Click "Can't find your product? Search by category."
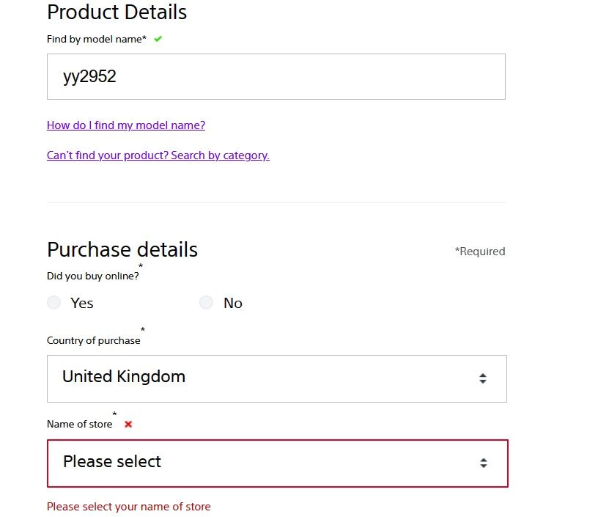This screenshot has width=598, height=517. (x=158, y=155)
